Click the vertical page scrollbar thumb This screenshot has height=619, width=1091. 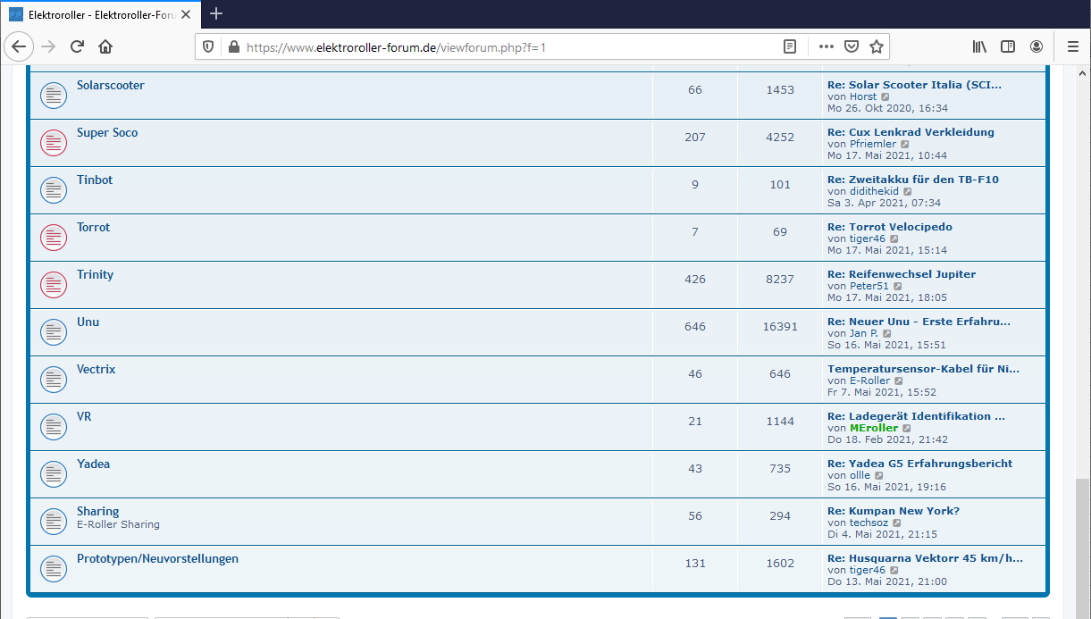pos(1082,545)
